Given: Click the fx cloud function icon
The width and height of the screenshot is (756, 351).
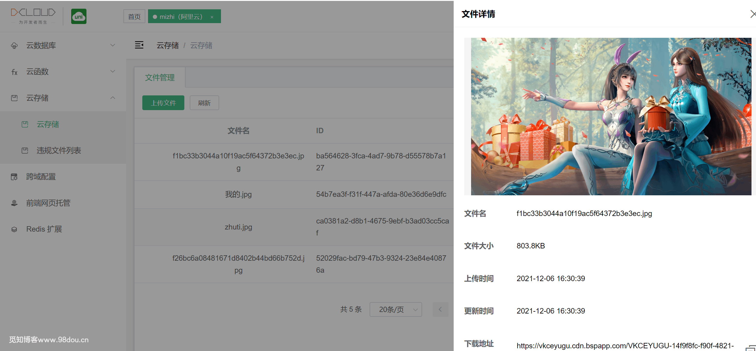Looking at the screenshot, I should (x=14, y=72).
